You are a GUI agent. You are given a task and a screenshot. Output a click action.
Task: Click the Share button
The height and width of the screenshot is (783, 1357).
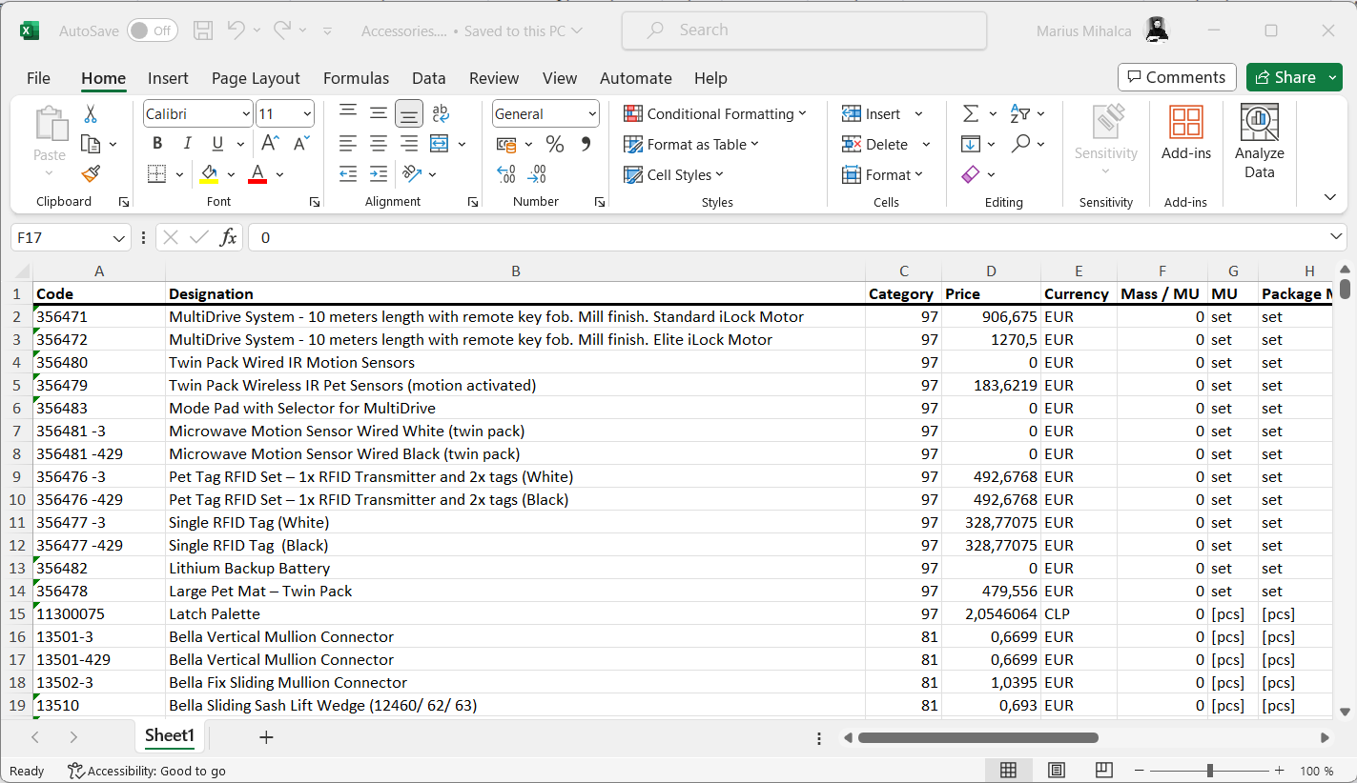(x=1284, y=77)
